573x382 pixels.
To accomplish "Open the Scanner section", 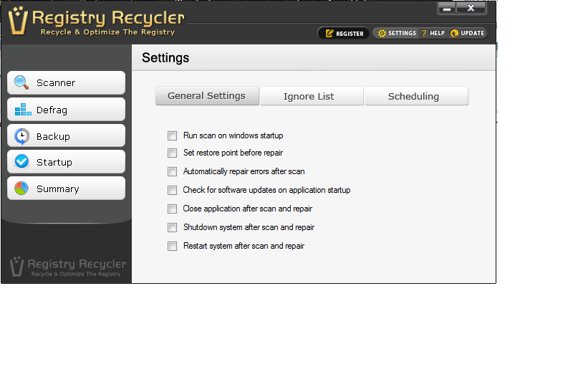I will [66, 82].
